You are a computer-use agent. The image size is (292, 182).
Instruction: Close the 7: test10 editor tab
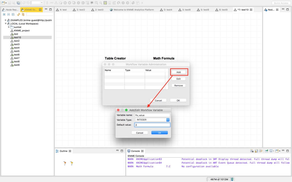click(251, 10)
